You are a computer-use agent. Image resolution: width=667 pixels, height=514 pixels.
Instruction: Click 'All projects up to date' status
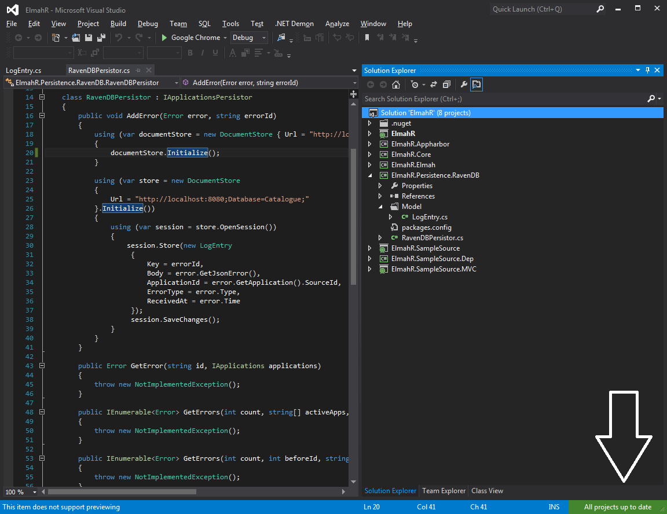point(617,507)
